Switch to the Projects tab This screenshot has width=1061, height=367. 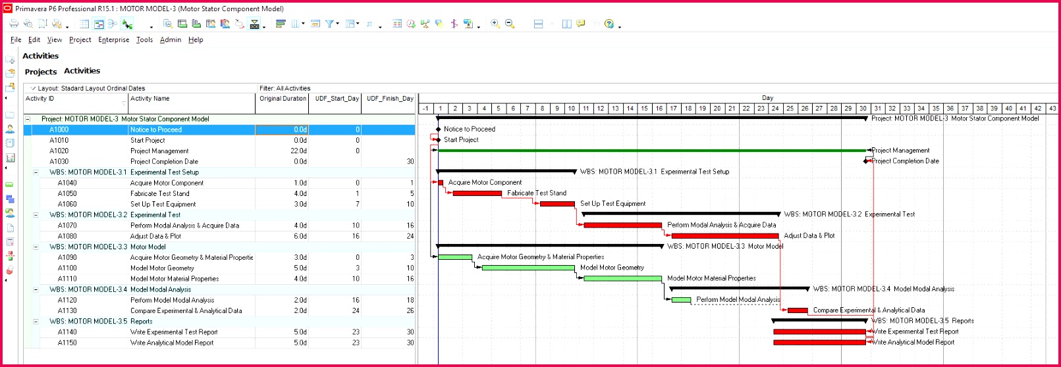[41, 72]
